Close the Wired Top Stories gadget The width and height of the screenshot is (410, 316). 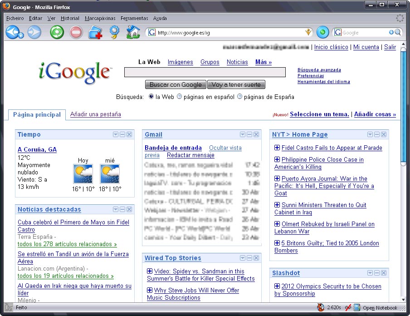(x=256, y=258)
